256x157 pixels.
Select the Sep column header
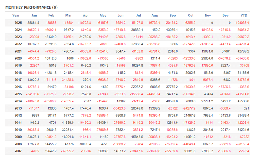click(173, 16)
